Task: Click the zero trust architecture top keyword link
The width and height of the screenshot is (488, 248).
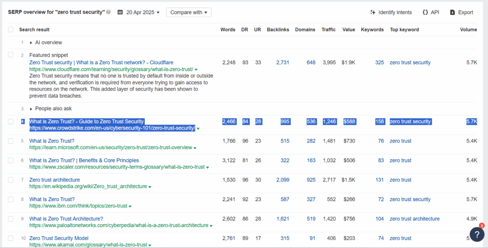Action: (415, 219)
